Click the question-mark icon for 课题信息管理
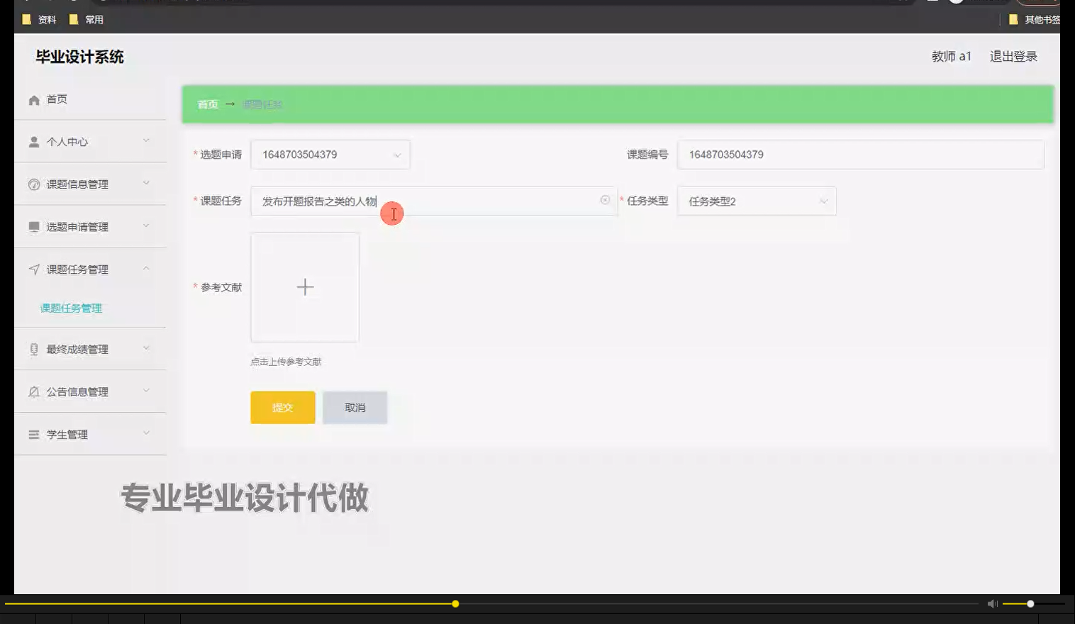 [33, 184]
